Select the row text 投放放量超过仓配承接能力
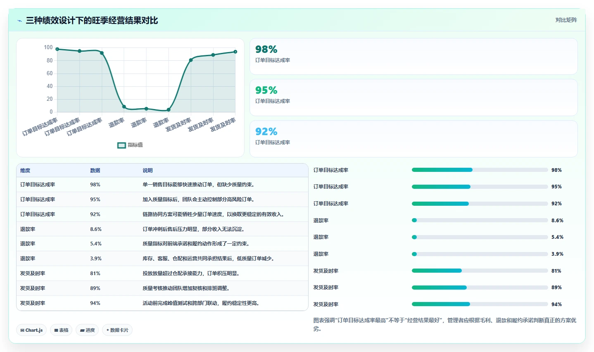This screenshot has height=352, width=594. (172, 274)
